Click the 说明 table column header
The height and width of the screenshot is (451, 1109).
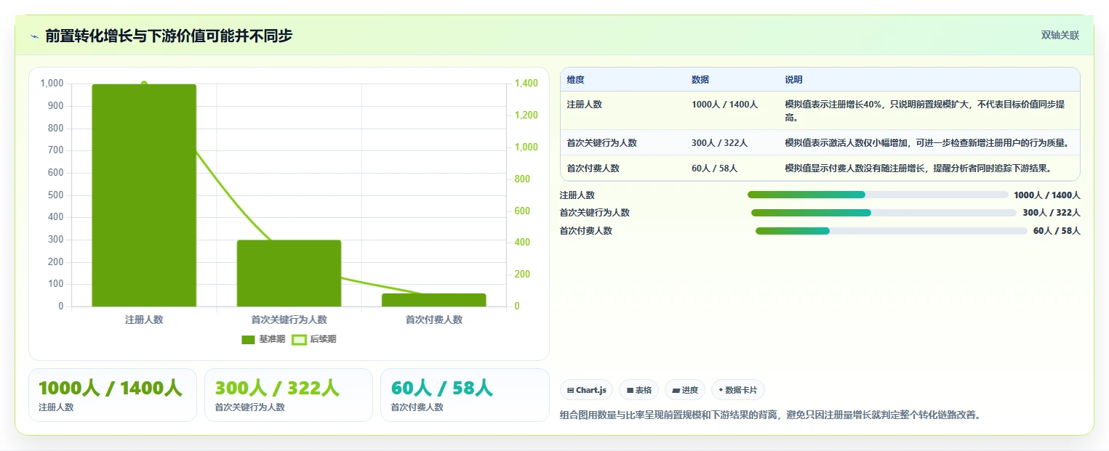(x=793, y=80)
